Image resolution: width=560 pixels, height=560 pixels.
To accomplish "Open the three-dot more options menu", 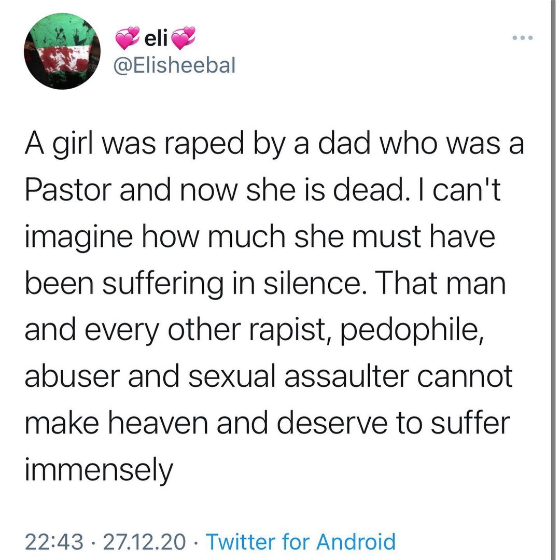I will 522,39.
